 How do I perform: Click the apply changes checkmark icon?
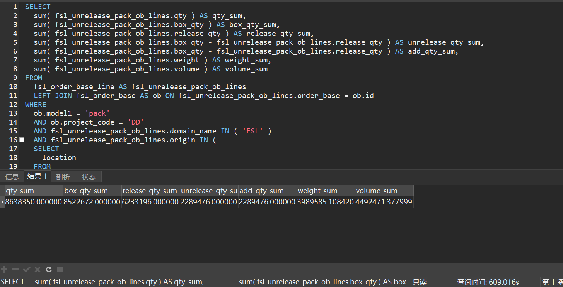27,269
